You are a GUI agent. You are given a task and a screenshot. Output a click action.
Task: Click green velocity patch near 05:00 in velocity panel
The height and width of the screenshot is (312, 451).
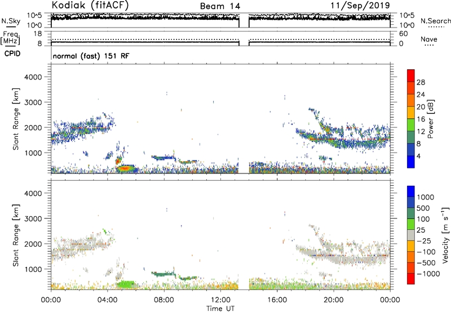(x=125, y=284)
